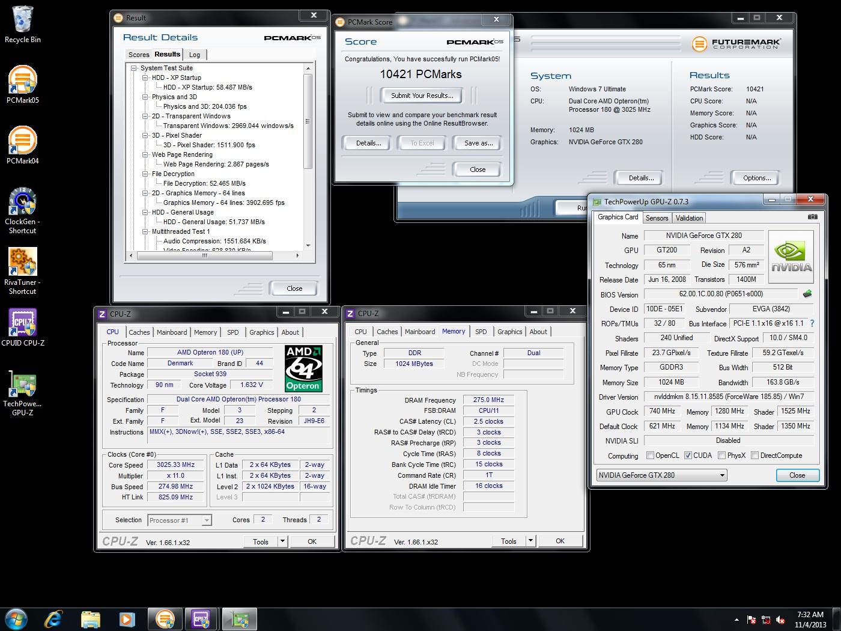
Task: Open CPUID CPU-Z desktop icon
Action: point(23,328)
